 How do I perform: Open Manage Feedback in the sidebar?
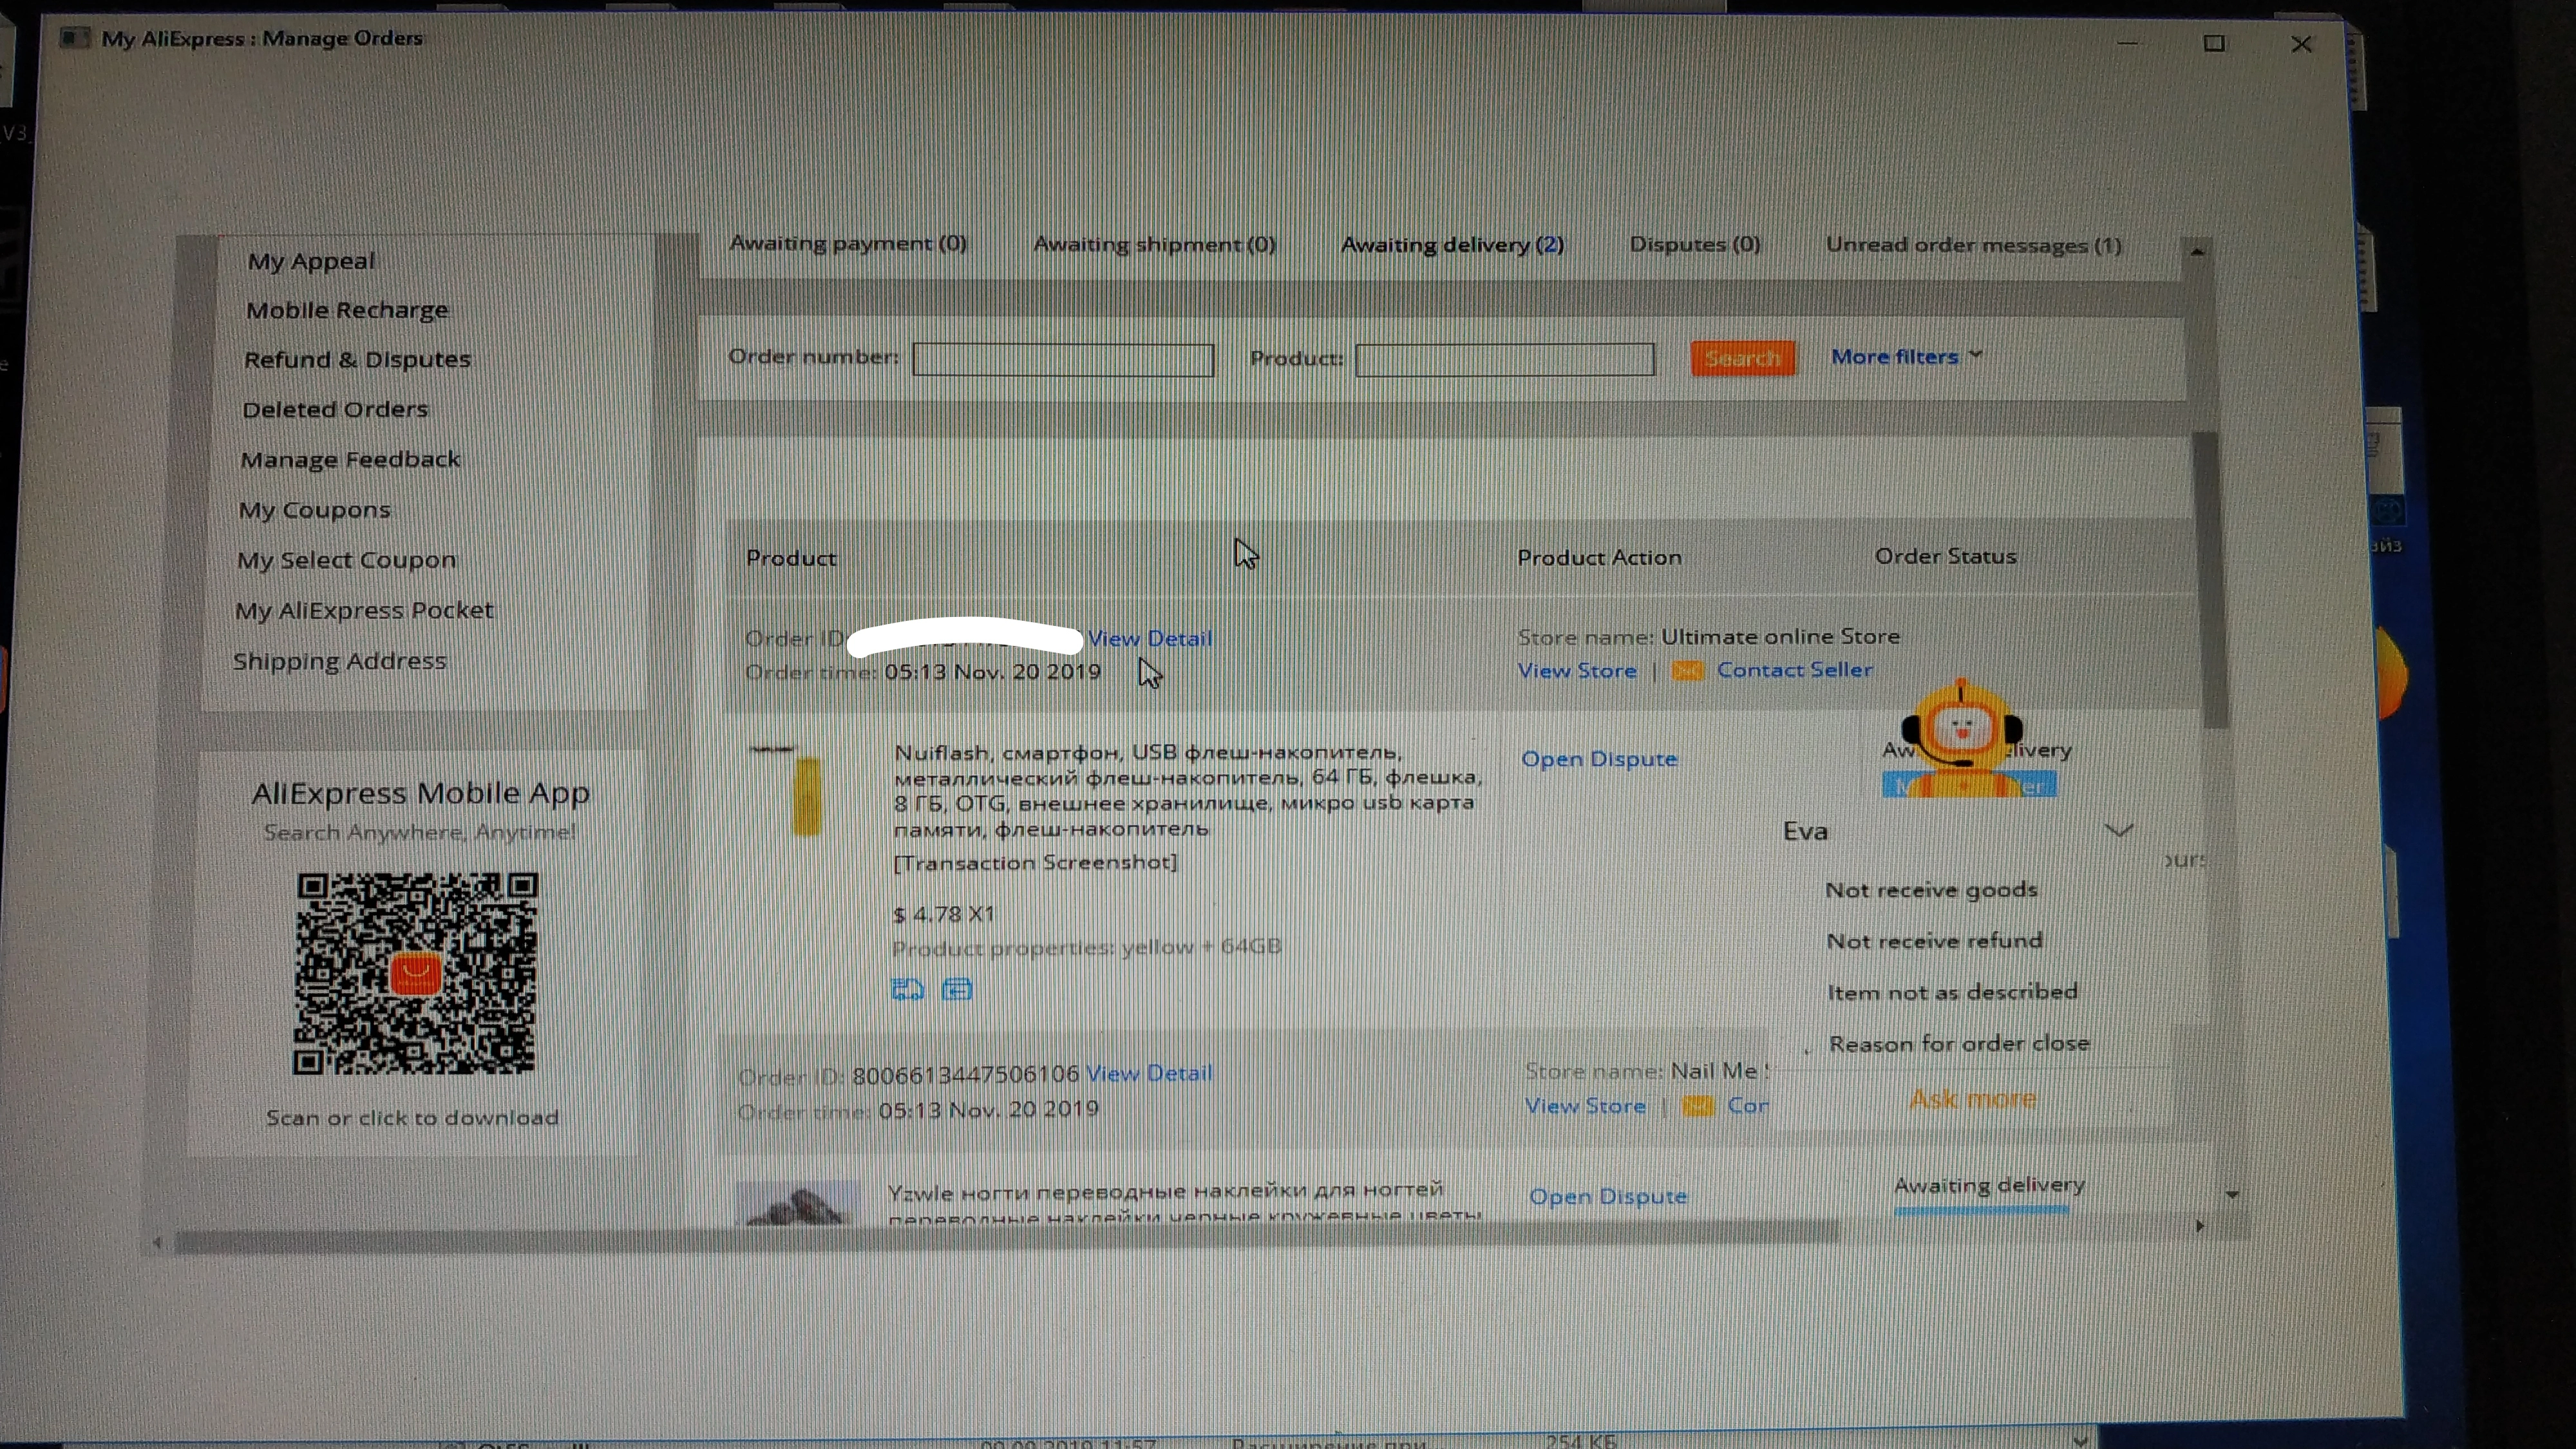350,459
